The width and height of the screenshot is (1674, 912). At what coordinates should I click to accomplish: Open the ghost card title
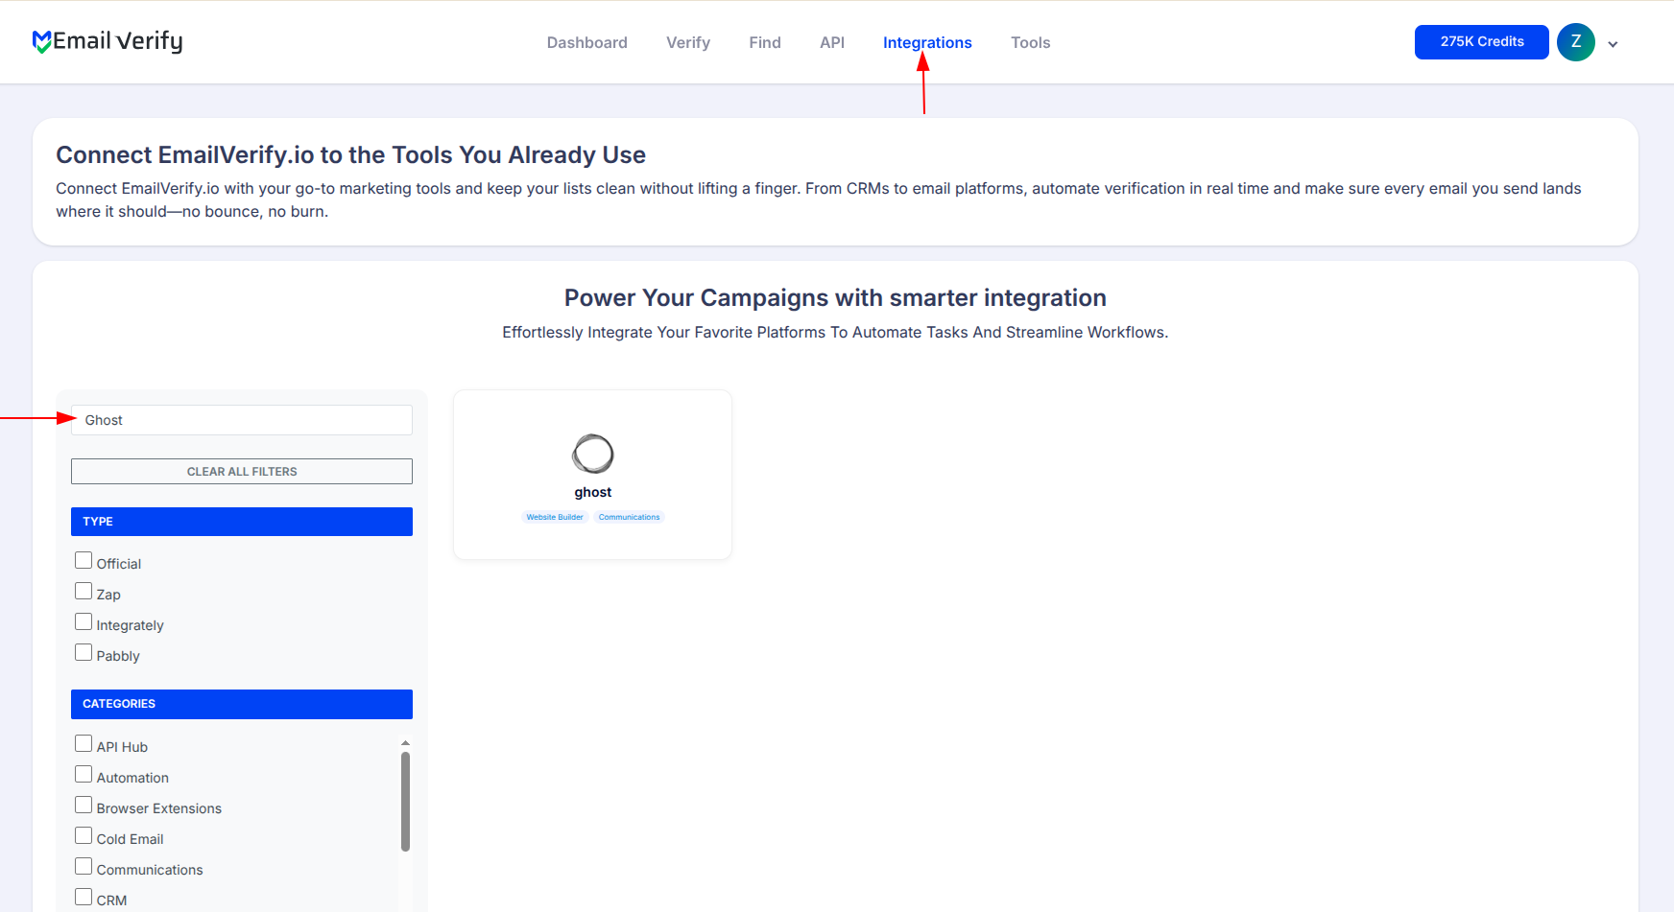(x=593, y=492)
